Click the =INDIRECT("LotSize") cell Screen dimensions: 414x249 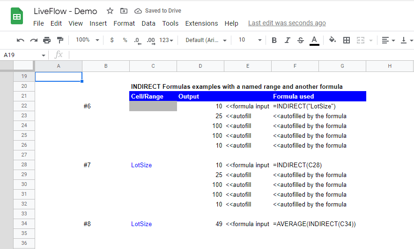click(304, 106)
